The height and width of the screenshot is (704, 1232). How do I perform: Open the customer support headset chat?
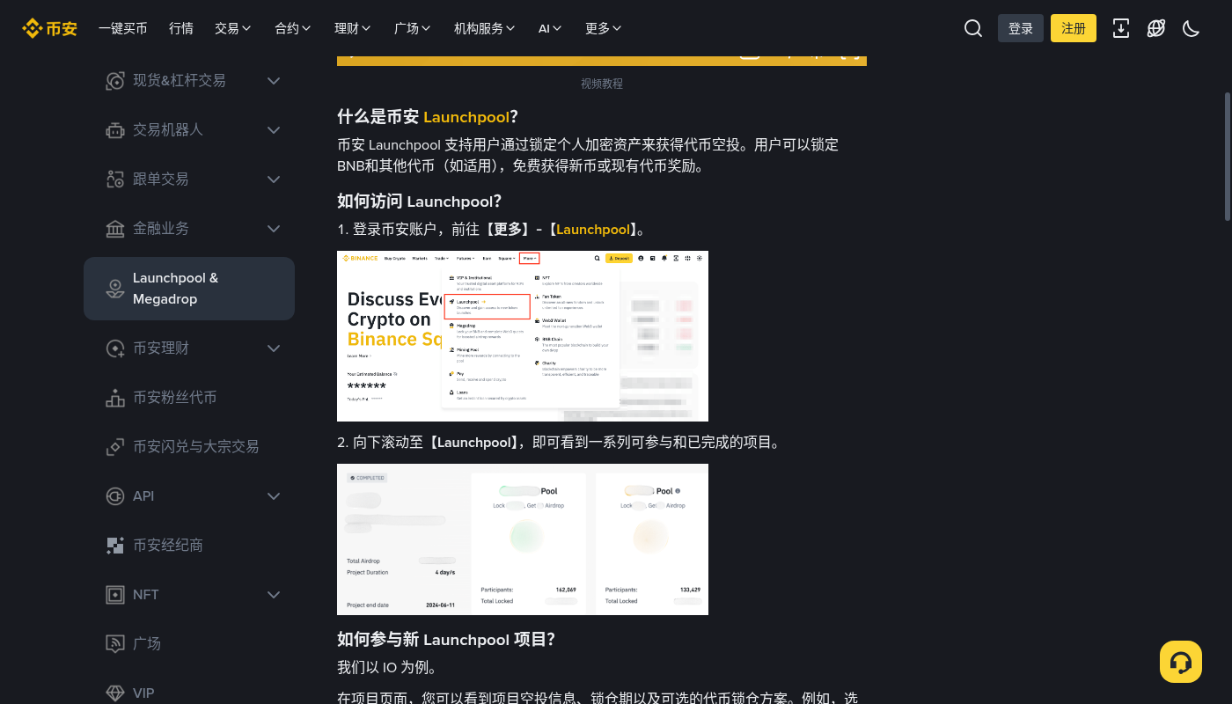point(1181,662)
